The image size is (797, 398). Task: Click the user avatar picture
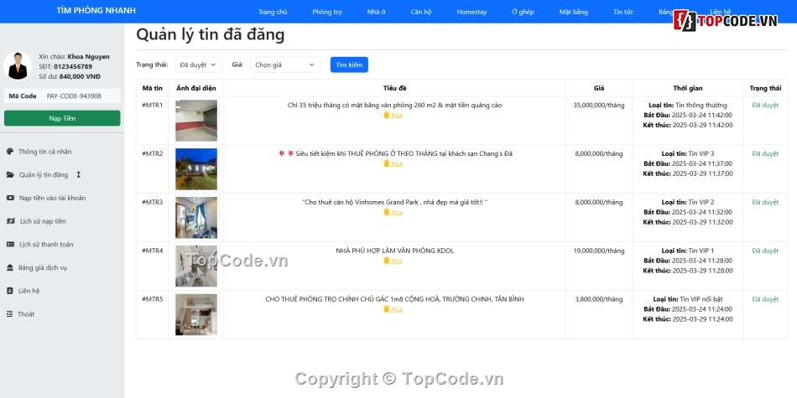pyautogui.click(x=18, y=66)
